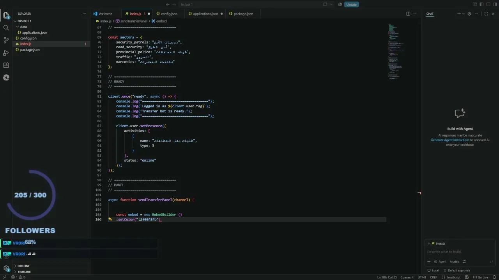This screenshot has height=280, width=499.
Task: Open color picker swatch for #08484b
Action: [x=140, y=219]
